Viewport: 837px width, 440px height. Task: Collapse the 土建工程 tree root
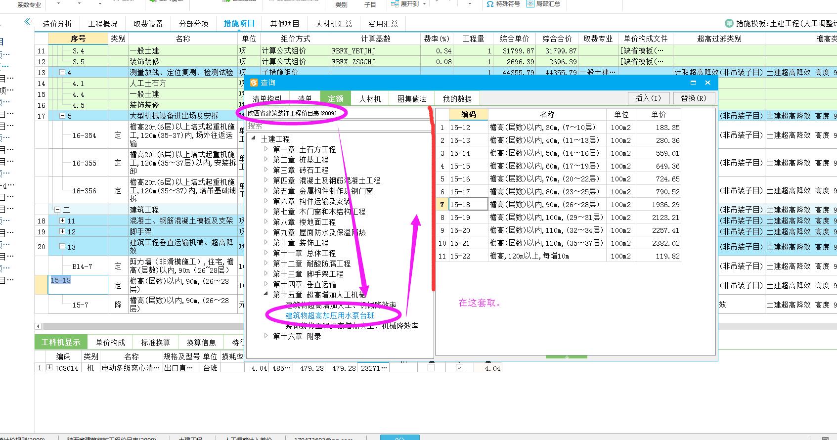pyautogui.click(x=254, y=138)
